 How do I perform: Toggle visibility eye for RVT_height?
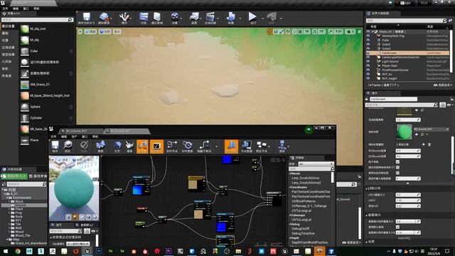tap(368, 78)
